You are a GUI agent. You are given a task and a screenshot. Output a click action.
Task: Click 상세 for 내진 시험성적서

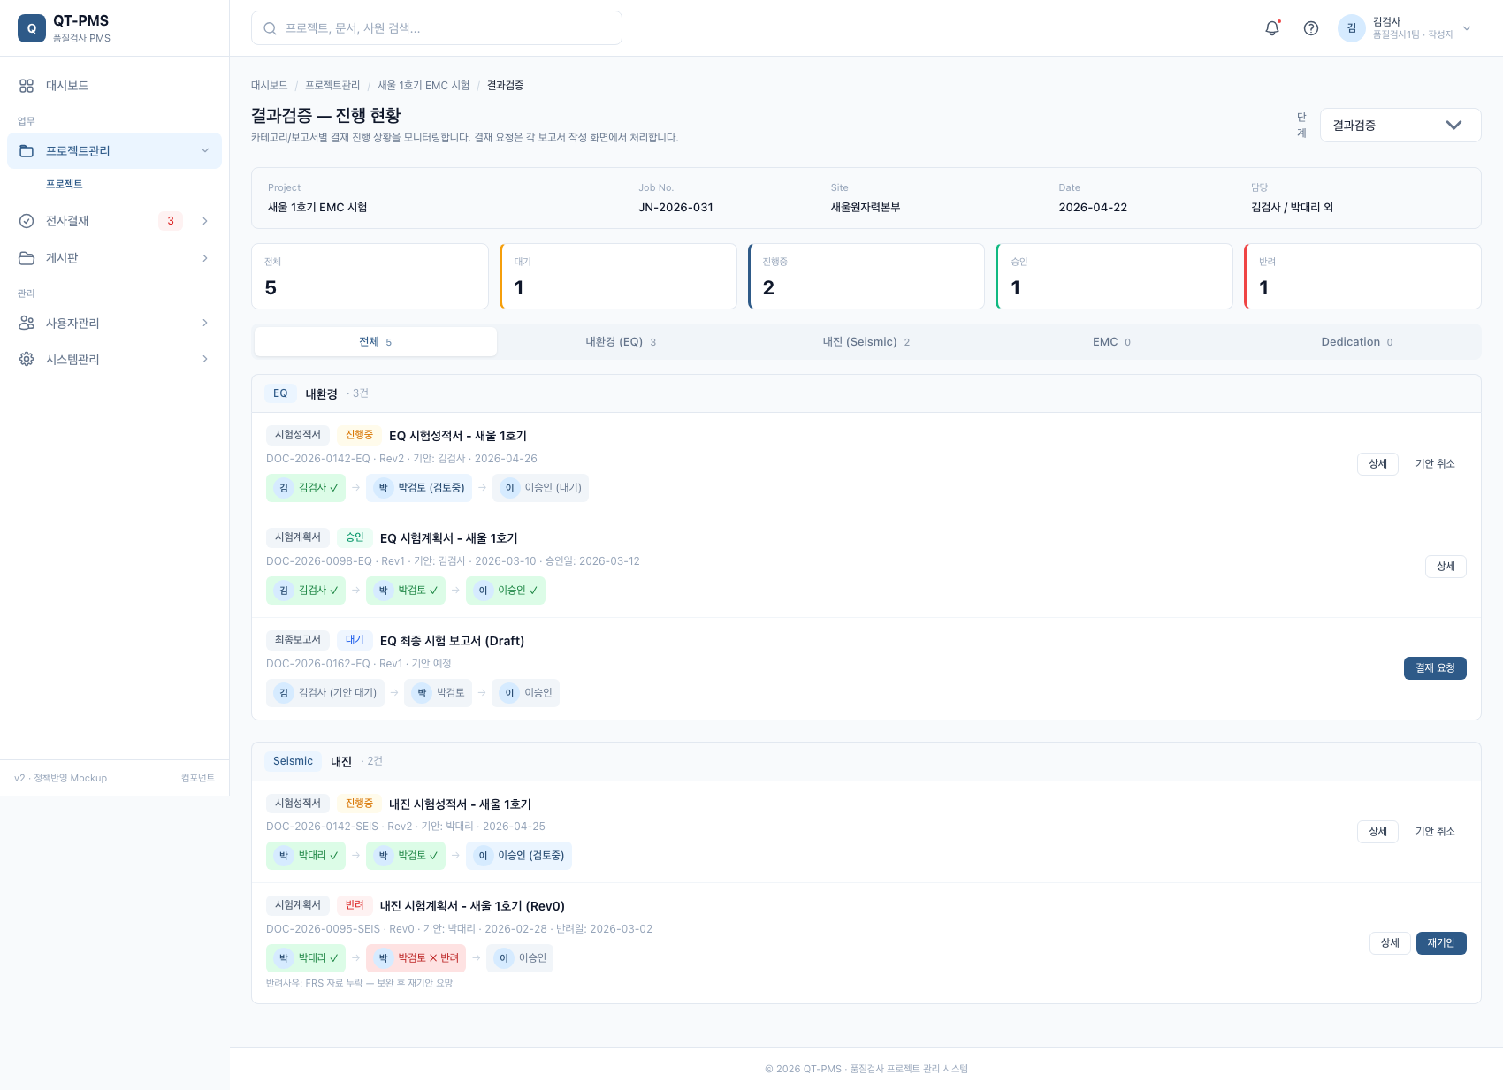[x=1377, y=832]
